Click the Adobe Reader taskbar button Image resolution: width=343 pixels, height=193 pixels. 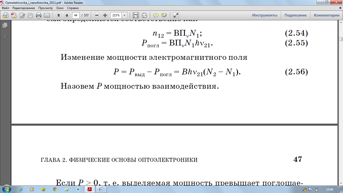90,189
